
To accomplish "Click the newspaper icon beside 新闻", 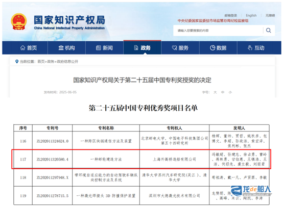I will [x=99, y=48].
